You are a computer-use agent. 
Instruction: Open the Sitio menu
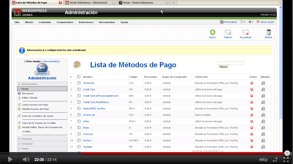point(17,22)
